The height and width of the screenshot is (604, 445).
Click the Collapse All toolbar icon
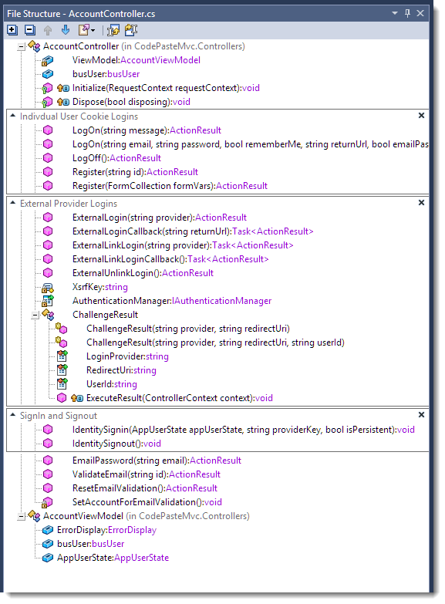pos(29,29)
